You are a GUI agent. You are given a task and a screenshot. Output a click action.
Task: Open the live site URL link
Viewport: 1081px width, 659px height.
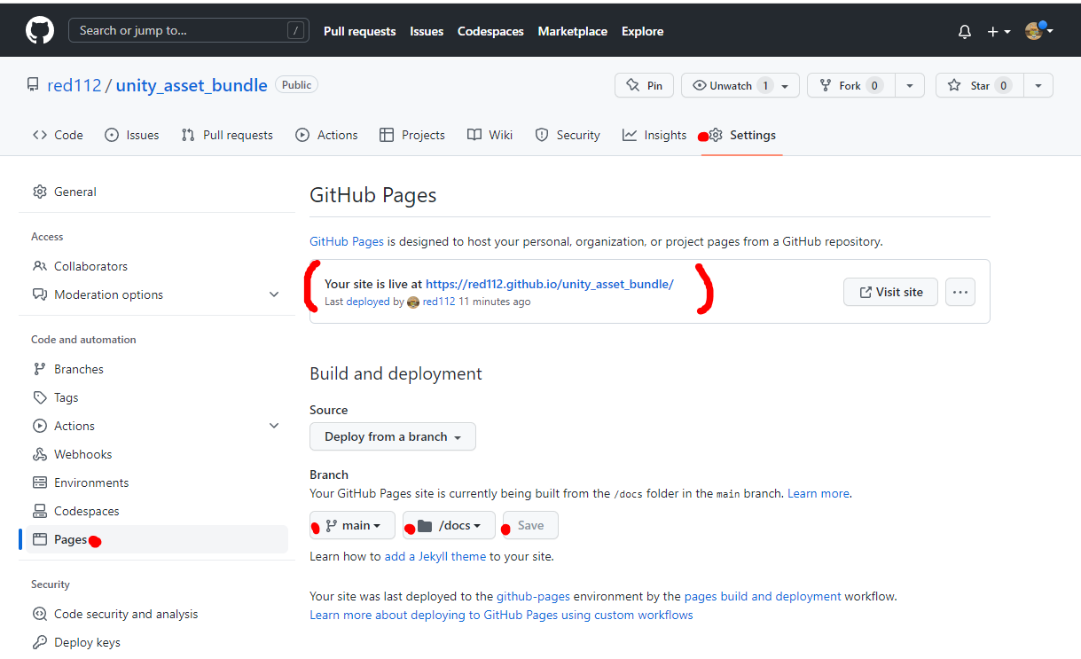coord(550,284)
